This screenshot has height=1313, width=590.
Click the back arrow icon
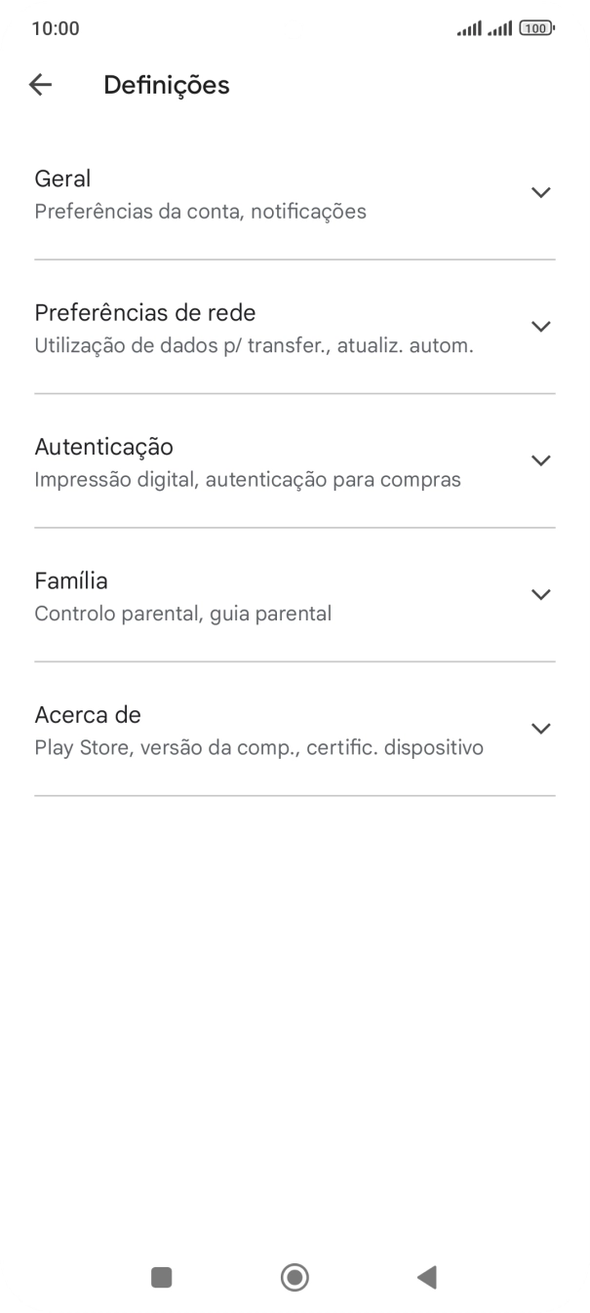click(41, 84)
